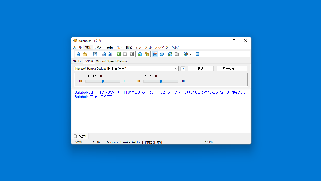Viewport: 321px width, 181px height.
Task: Close the Balabolka window
Action: 246,41
